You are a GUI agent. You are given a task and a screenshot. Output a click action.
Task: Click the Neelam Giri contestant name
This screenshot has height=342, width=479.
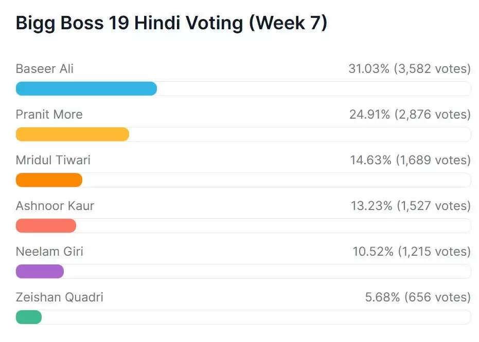(x=49, y=252)
